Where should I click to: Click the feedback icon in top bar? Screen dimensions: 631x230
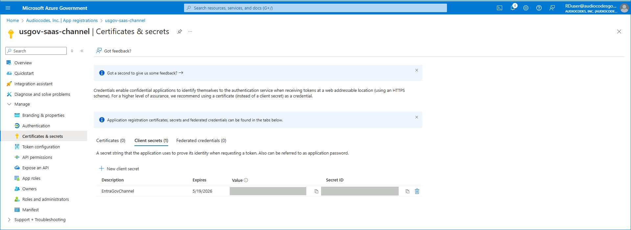552,8
